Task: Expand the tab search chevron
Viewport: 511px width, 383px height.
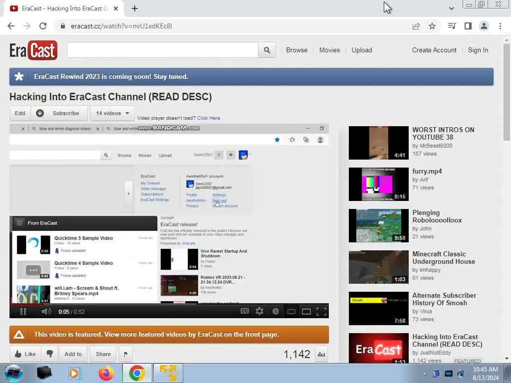Action: [x=451, y=8]
